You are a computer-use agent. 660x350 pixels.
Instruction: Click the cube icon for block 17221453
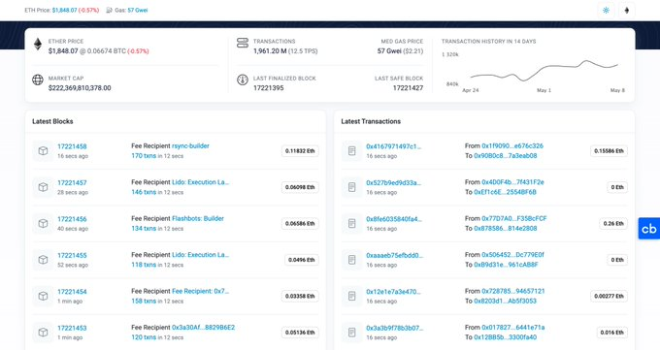coord(43,333)
